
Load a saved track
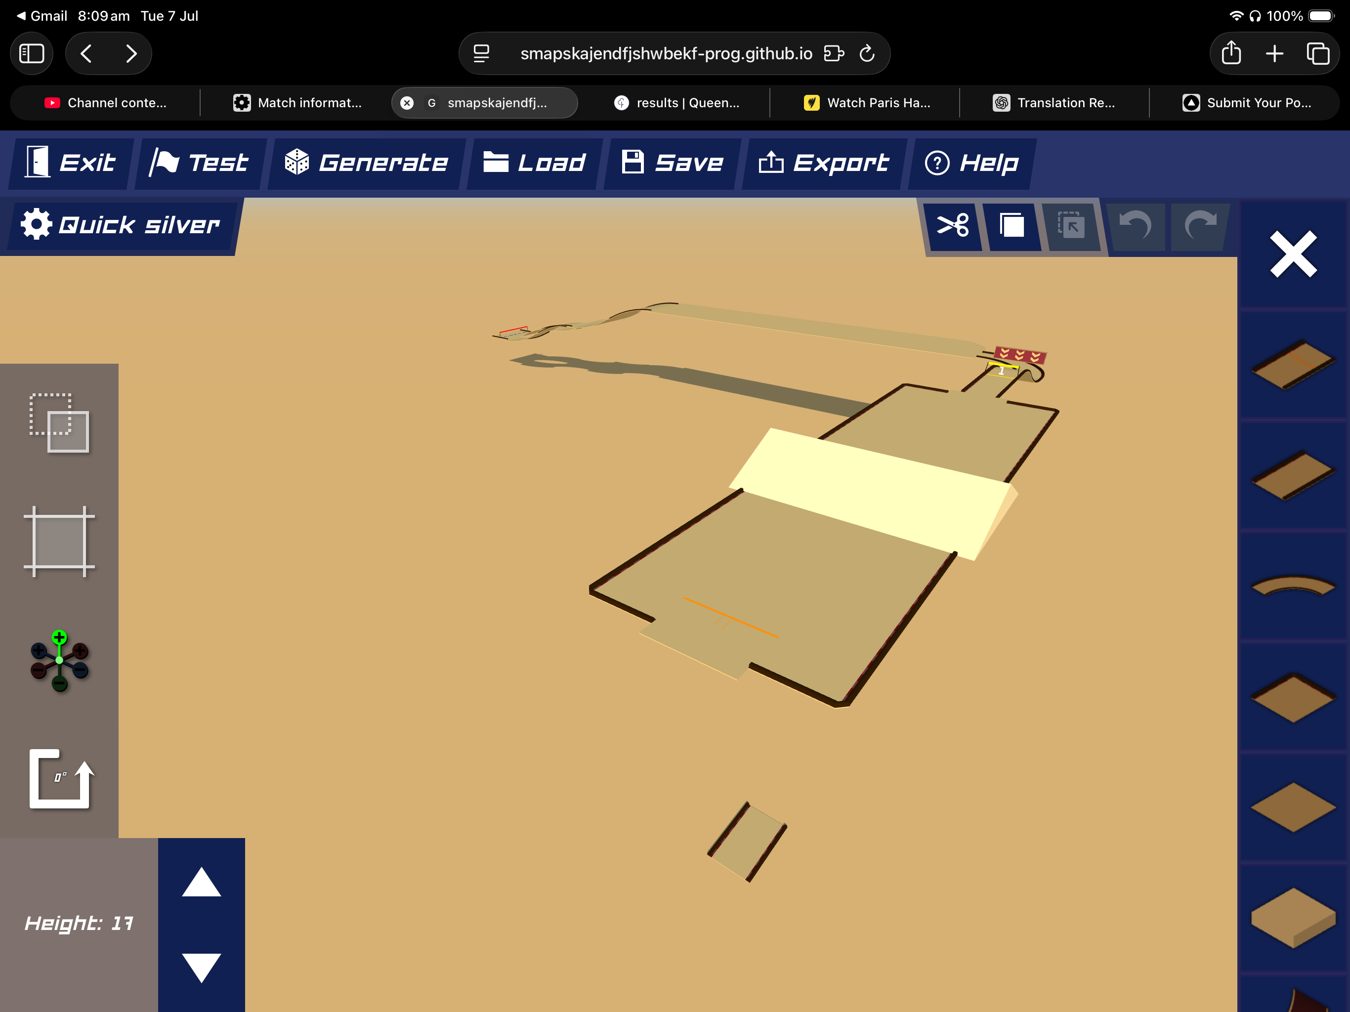pos(535,163)
